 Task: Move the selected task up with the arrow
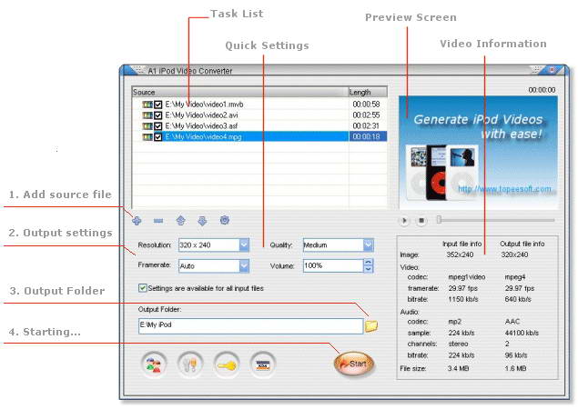click(x=180, y=221)
